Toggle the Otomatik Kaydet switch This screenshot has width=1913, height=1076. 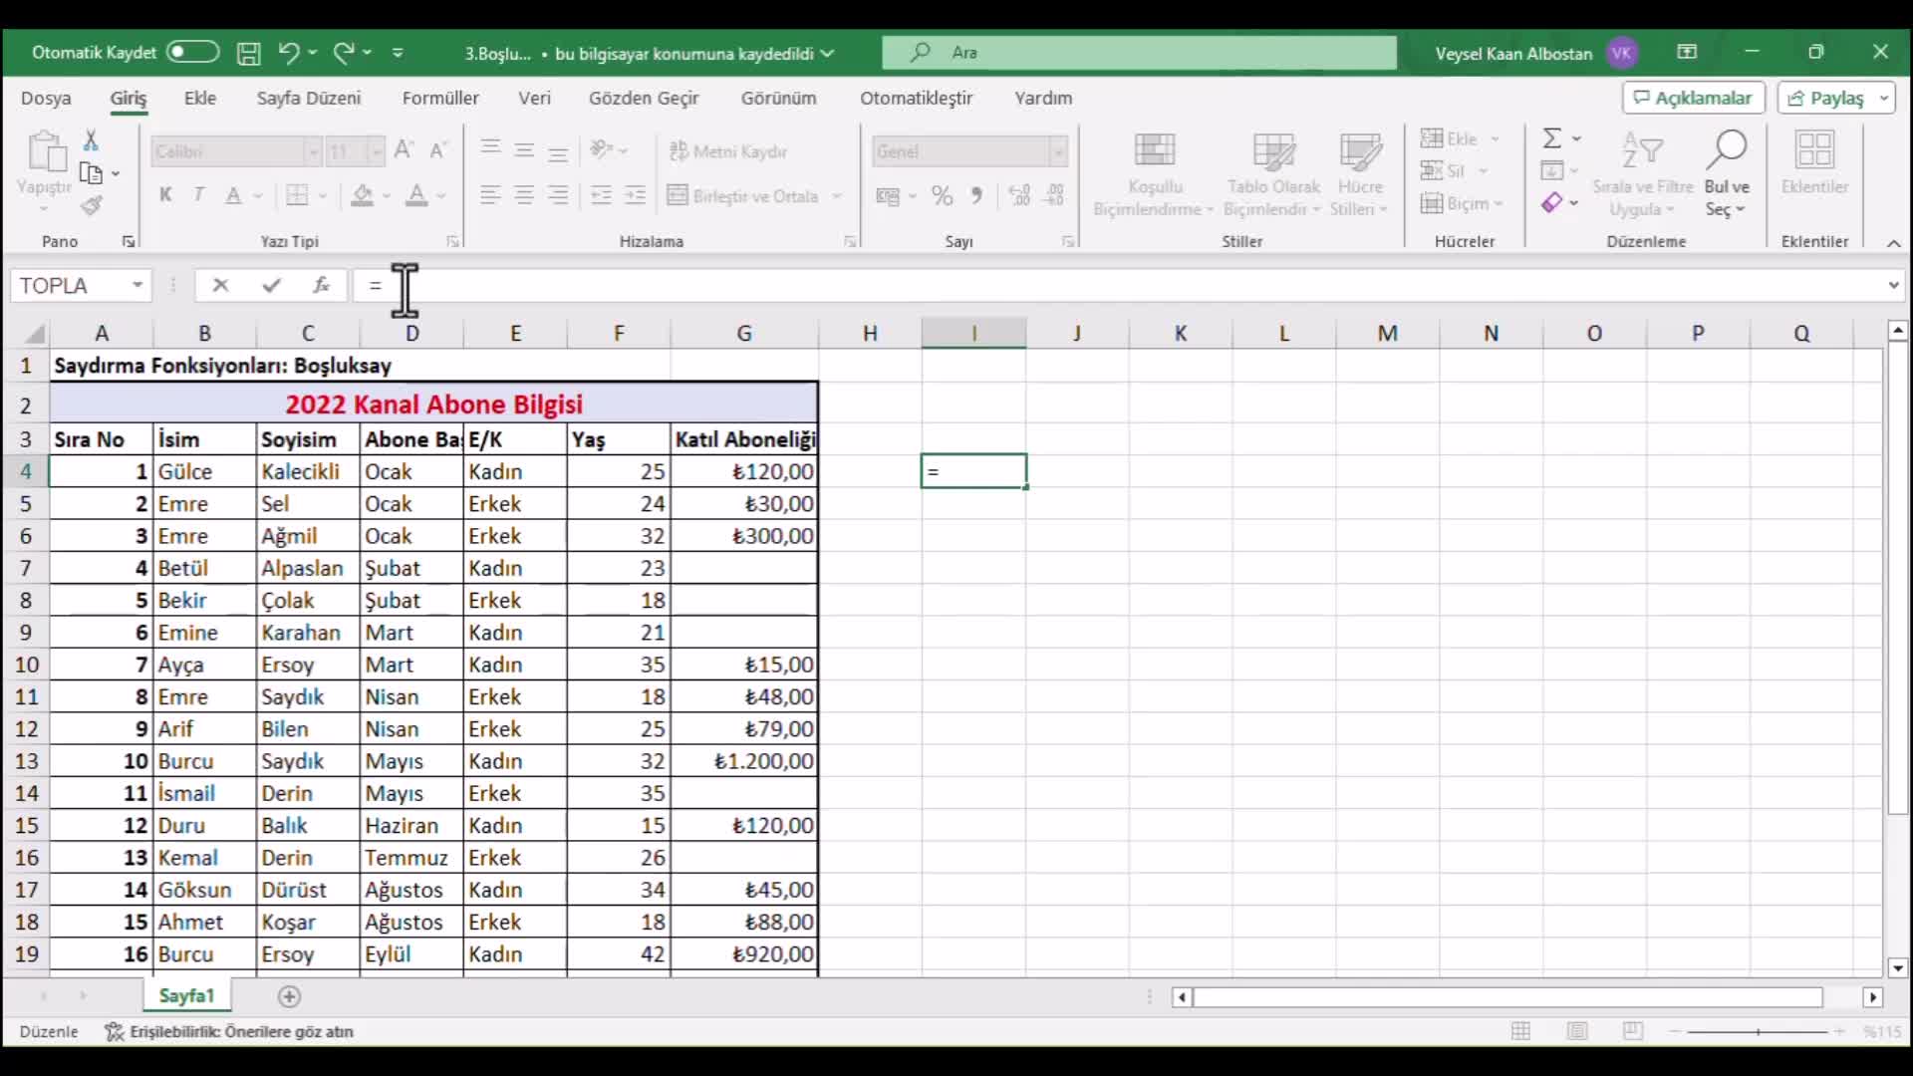pyautogui.click(x=192, y=53)
